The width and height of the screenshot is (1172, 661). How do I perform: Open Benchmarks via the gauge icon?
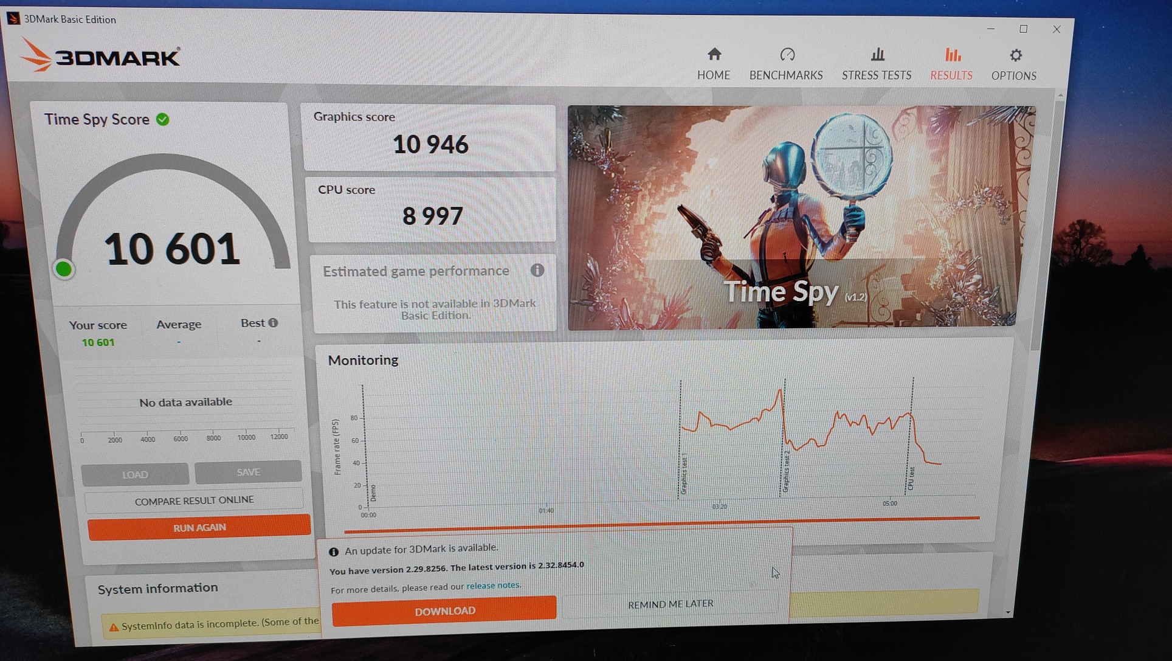(787, 55)
